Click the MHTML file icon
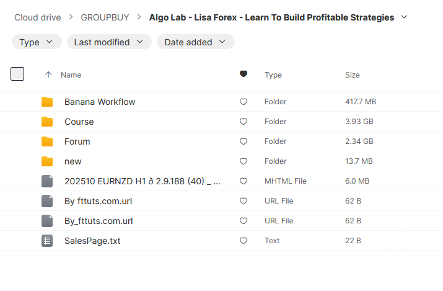The height and width of the screenshot is (291, 443). point(47,181)
